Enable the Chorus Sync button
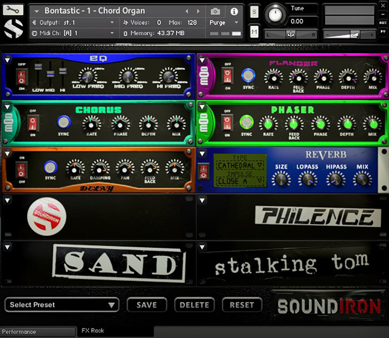This screenshot has width=389, height=338. click(64, 122)
